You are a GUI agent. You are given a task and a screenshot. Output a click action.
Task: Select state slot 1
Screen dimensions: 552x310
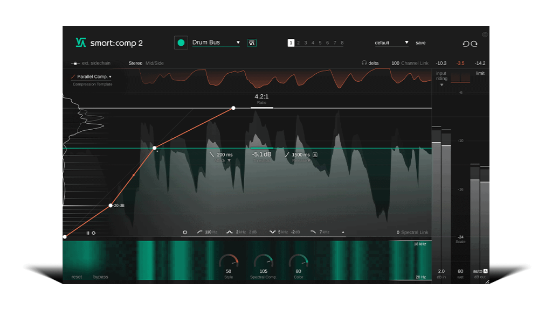pos(291,43)
